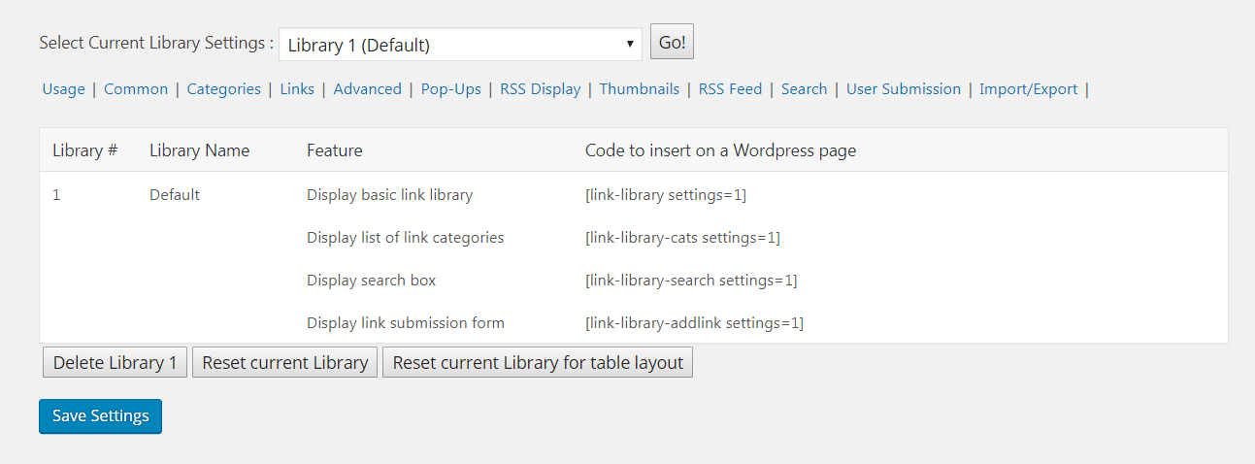Open the Search tab
Image resolution: width=1255 pixels, height=464 pixels.
click(x=804, y=89)
